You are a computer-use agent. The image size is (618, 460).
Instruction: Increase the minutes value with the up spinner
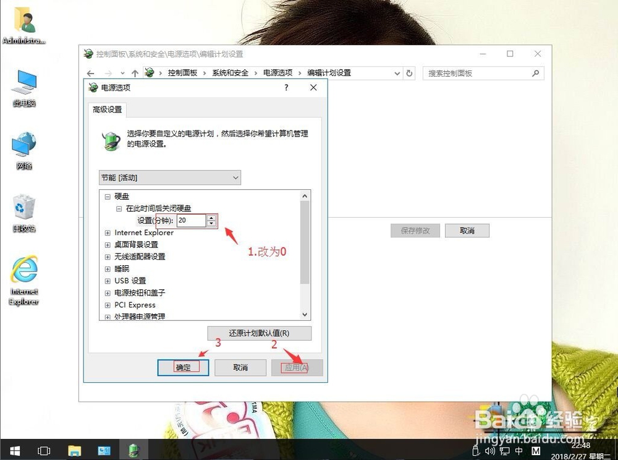[211, 218]
